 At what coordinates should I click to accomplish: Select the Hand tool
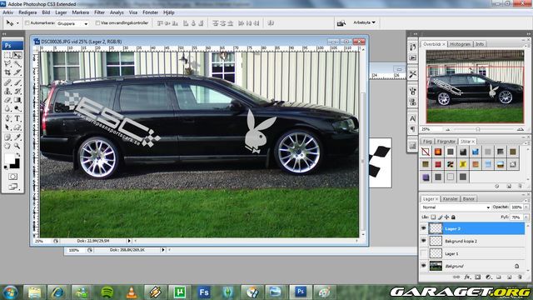(x=7, y=146)
